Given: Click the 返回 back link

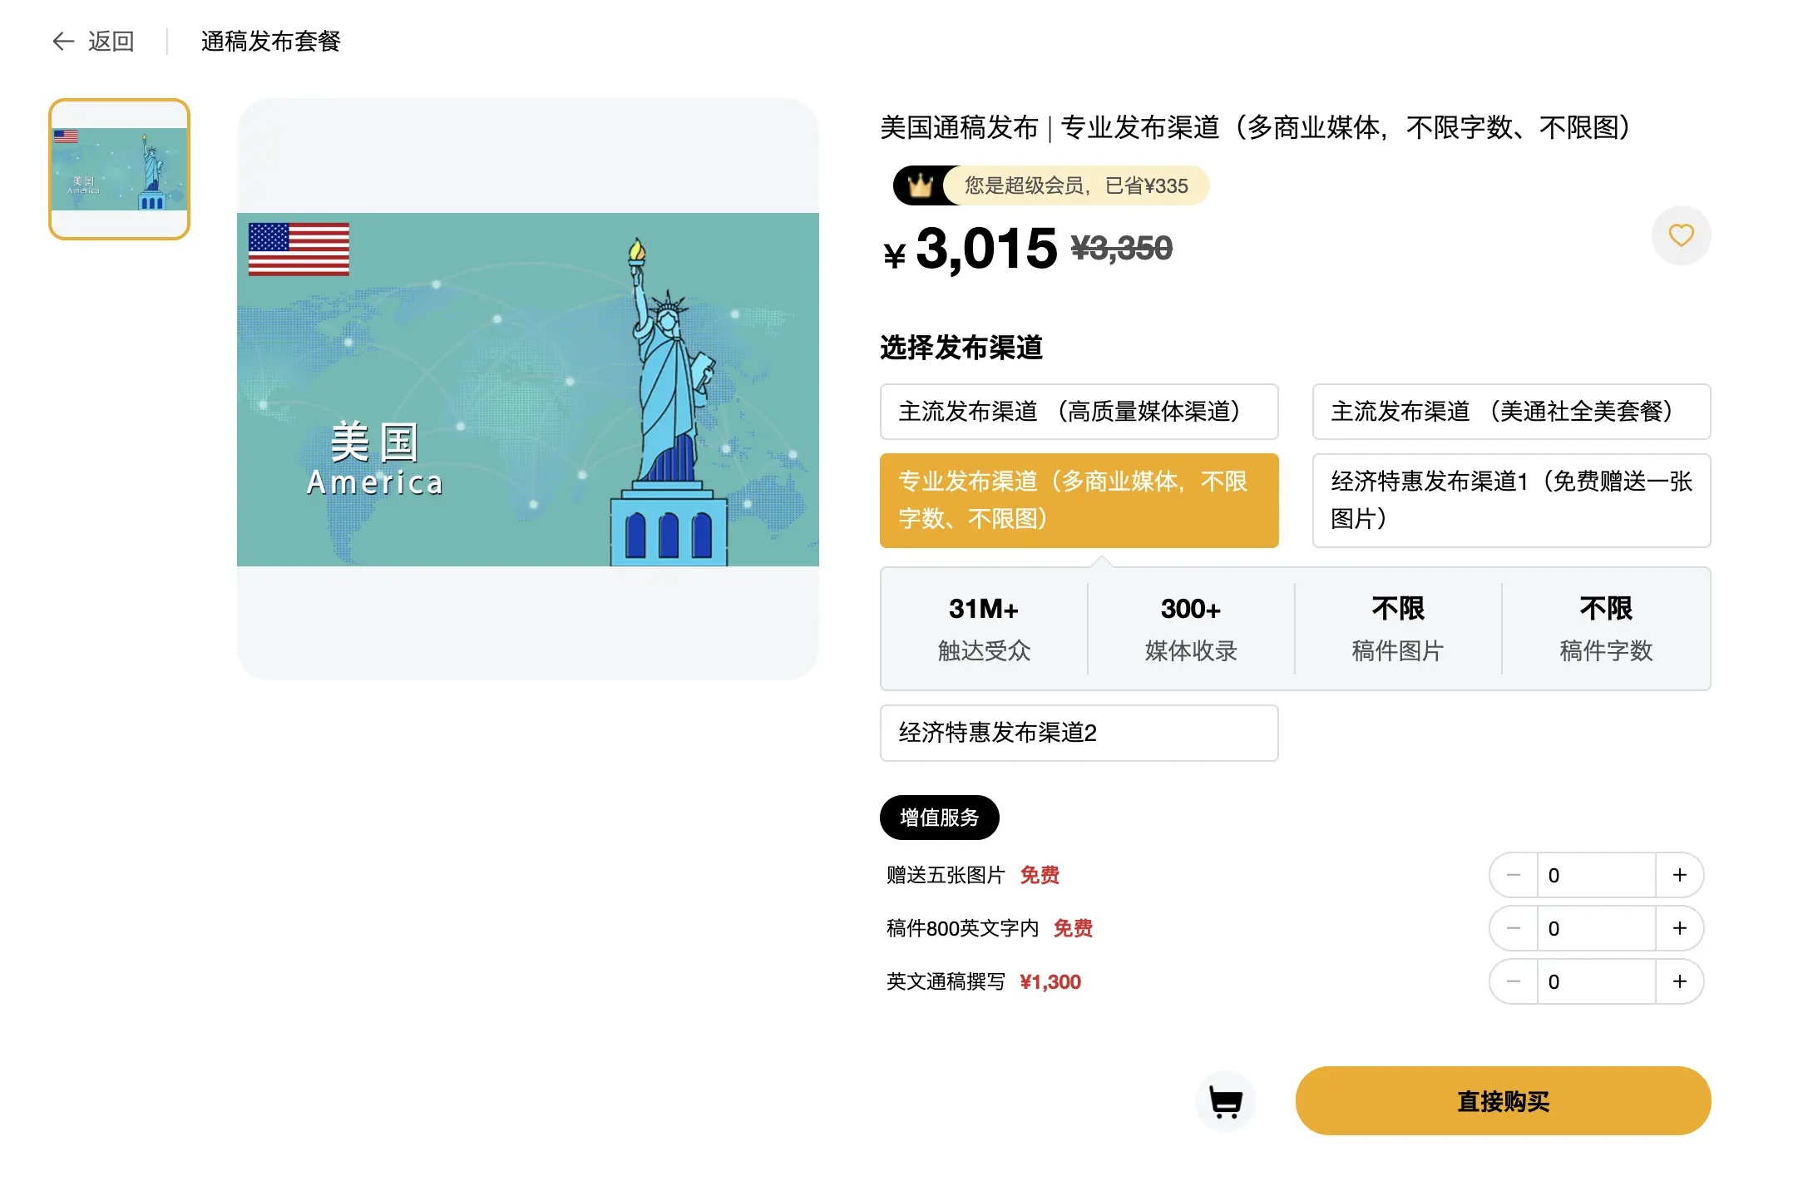Looking at the screenshot, I should pos(111,42).
